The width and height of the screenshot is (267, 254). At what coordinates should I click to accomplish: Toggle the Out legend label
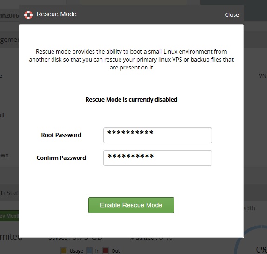point(116,251)
